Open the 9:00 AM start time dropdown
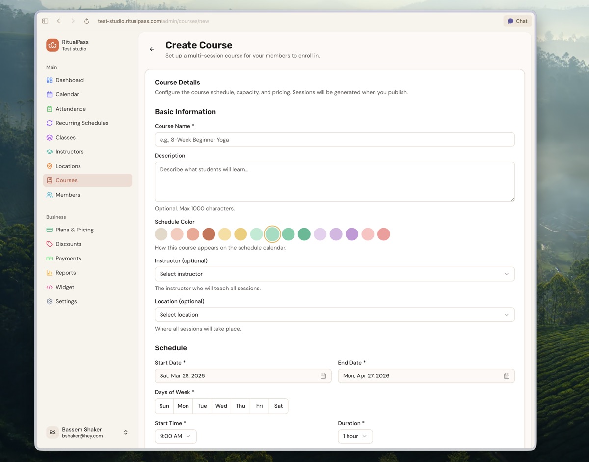Viewport: 589px width, 462px height. pyautogui.click(x=176, y=436)
